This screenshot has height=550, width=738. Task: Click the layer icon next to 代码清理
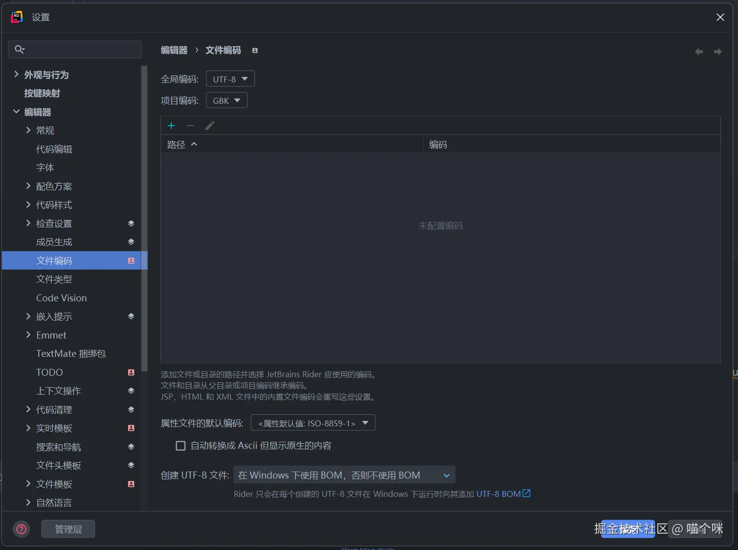point(131,410)
